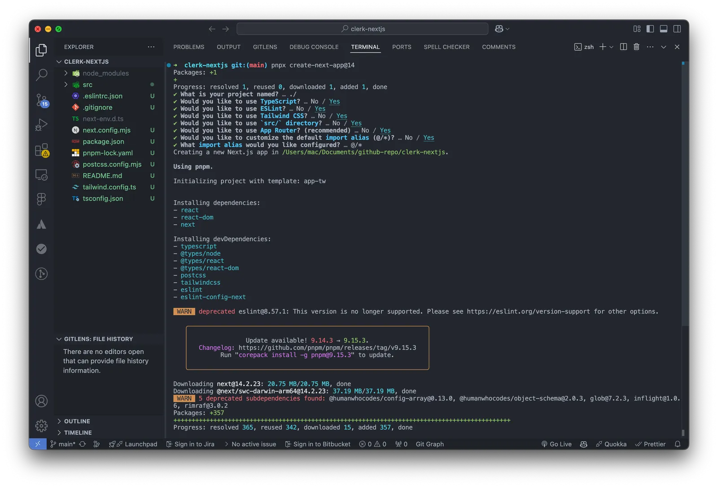This screenshot has height=488, width=718.
Task: Maximize the panel with chevron
Action: 663,47
